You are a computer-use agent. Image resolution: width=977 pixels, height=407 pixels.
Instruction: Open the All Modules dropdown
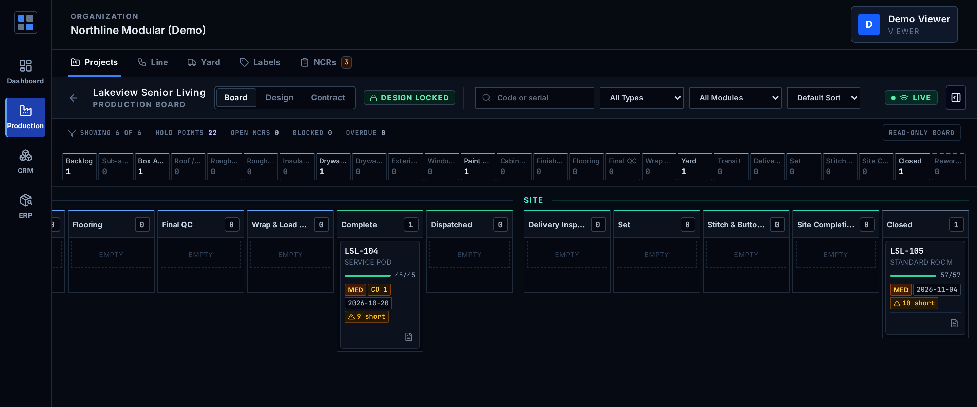(735, 98)
